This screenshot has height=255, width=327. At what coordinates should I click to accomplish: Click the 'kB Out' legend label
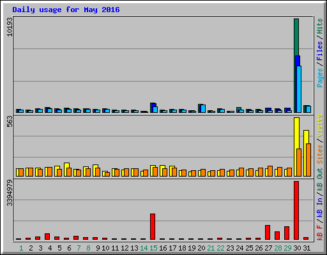click(319, 179)
